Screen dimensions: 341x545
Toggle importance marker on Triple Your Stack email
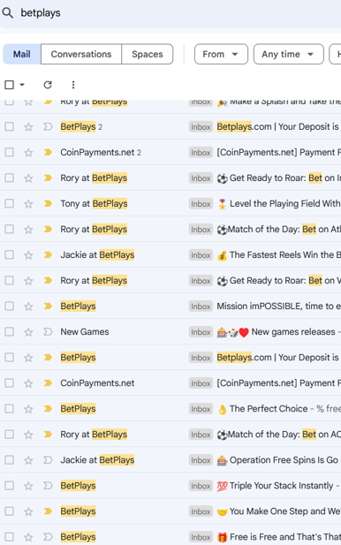click(x=48, y=486)
